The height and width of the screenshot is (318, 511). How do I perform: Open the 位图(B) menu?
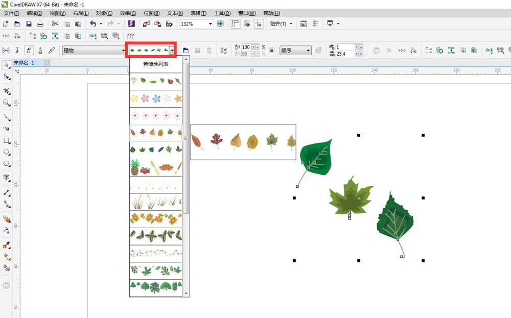[151, 13]
